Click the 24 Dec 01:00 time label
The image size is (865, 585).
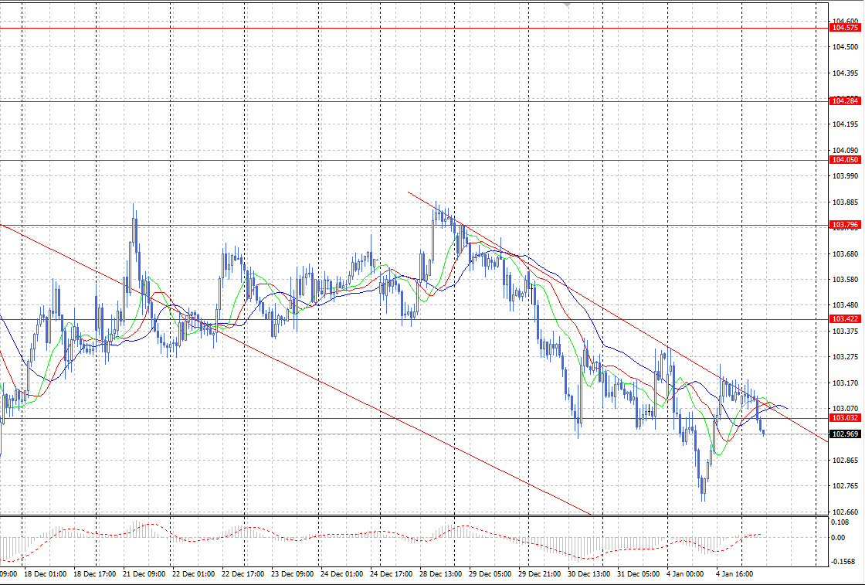[342, 574]
